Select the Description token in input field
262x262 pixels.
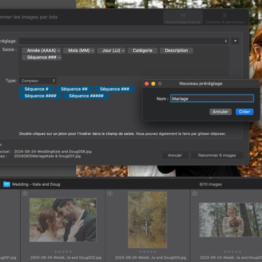tap(176, 51)
